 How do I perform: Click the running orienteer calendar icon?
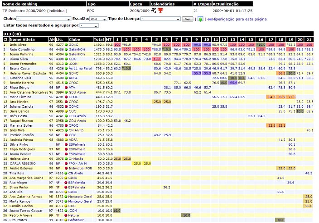click(x=154, y=10)
